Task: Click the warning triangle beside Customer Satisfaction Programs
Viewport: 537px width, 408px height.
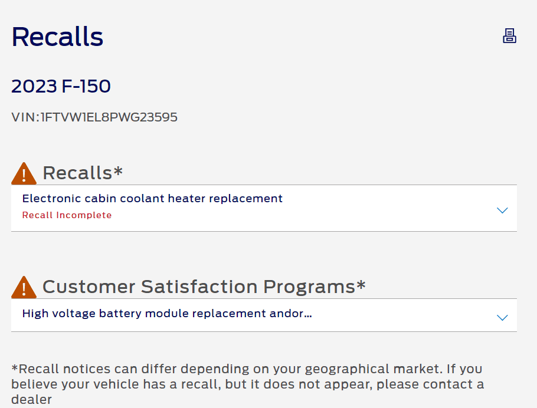Action: (24, 288)
